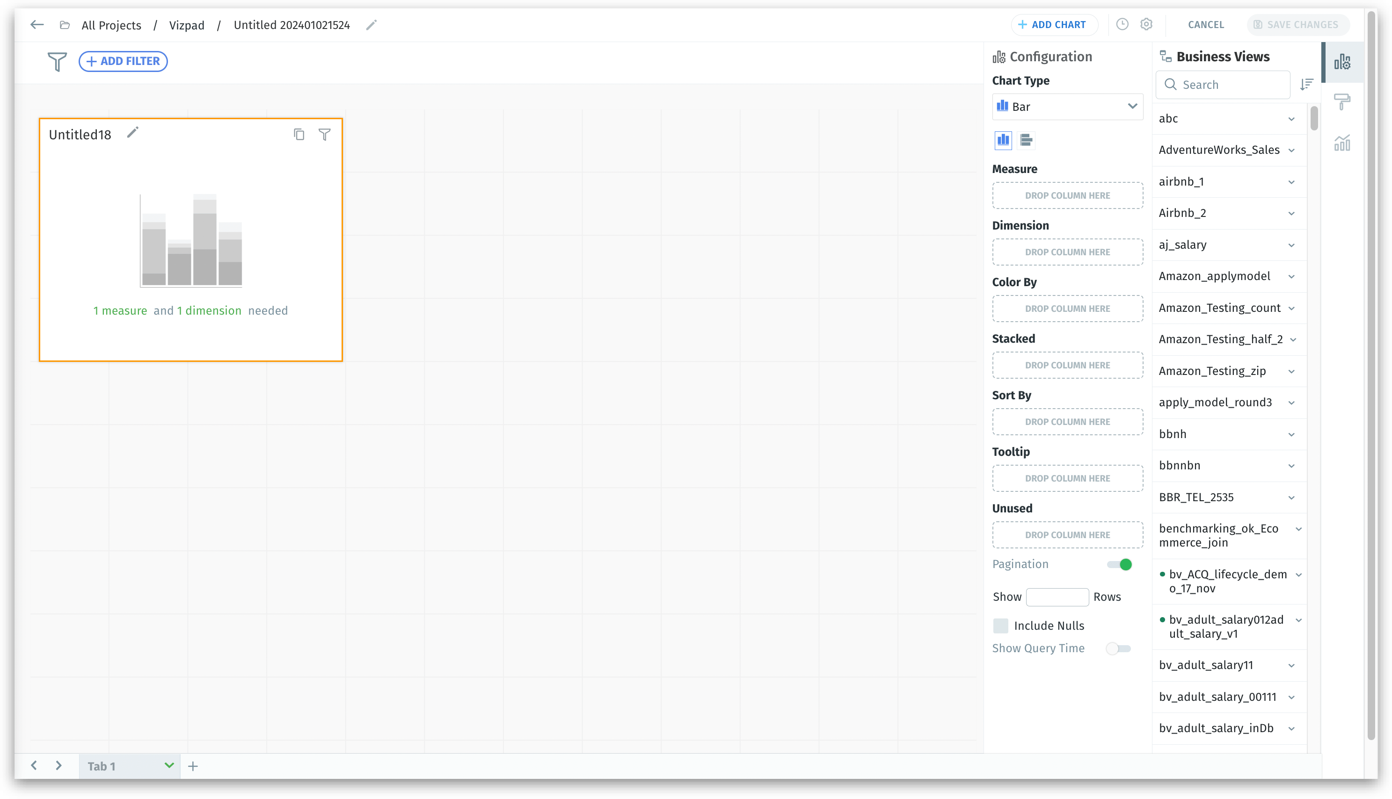Expand the aj_salary business view
Screen dimensions: 1392x799
coord(1291,245)
